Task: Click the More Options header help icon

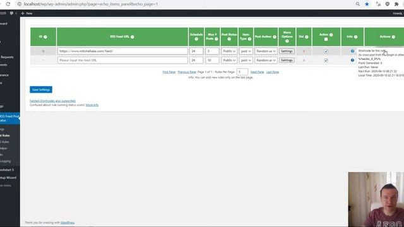Action: coord(287,41)
